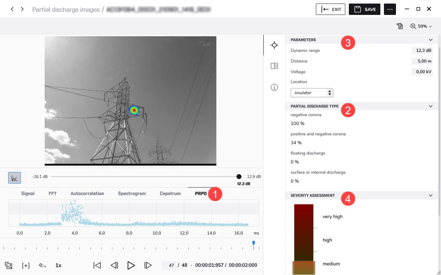Screen dimensions: 441x275
Task: Open the side-by-side comparison panel icon
Action: pyautogui.click(x=274, y=66)
